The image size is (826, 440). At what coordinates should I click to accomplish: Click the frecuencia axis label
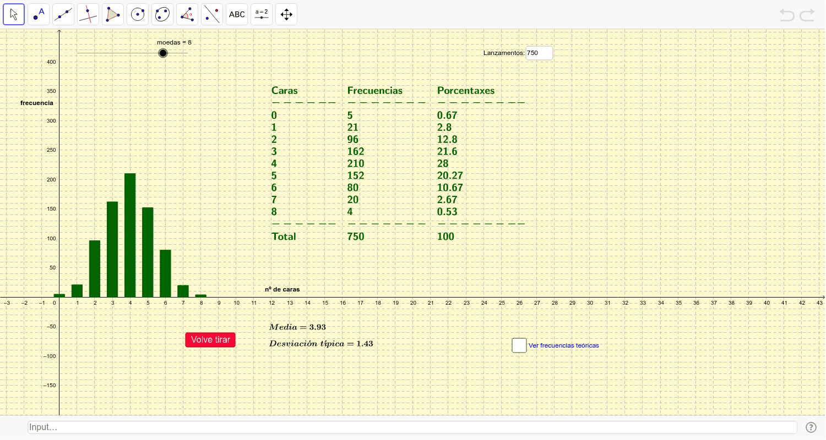[37, 103]
